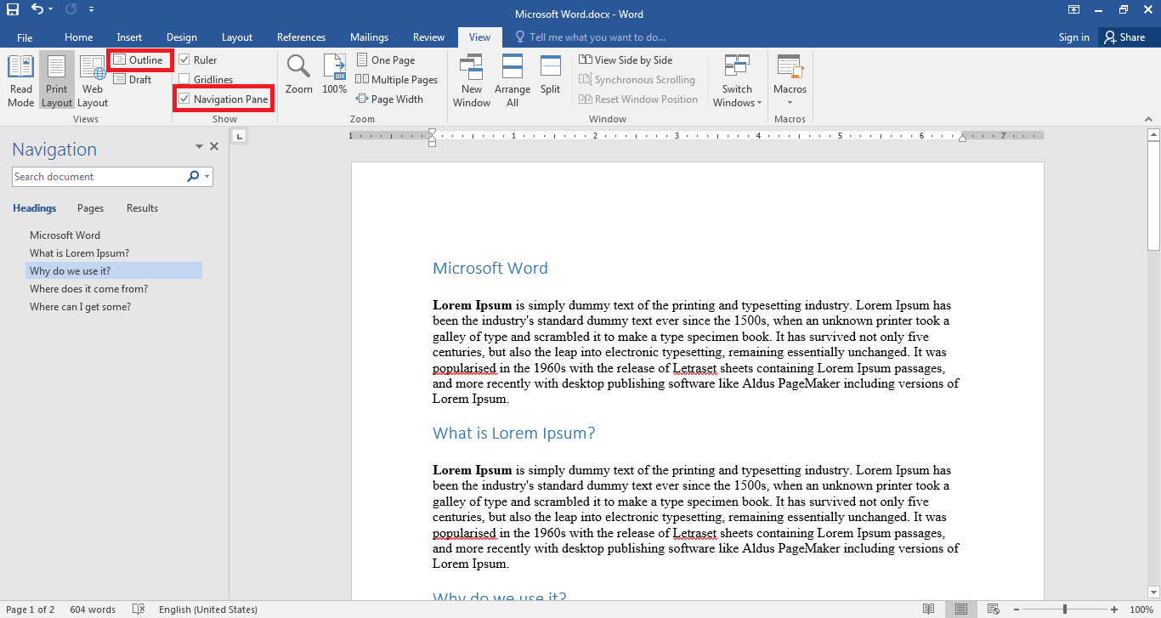The image size is (1161, 618).
Task: Disable the Ruler checkbox
Action: tap(184, 60)
